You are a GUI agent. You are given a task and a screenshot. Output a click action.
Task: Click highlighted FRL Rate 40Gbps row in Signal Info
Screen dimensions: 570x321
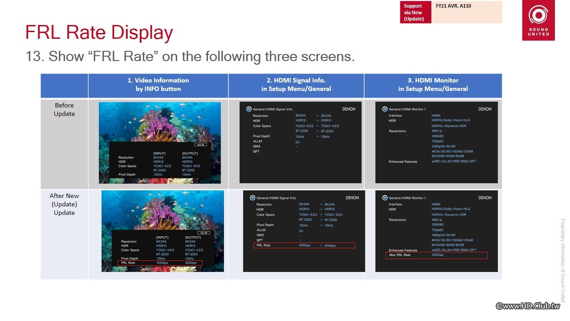(304, 246)
